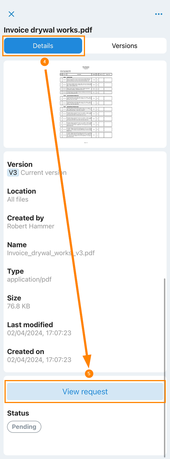Viewport: 170px width, 459px height.
Task: Click the orange step 5 annotation marker
Action: coord(89,374)
